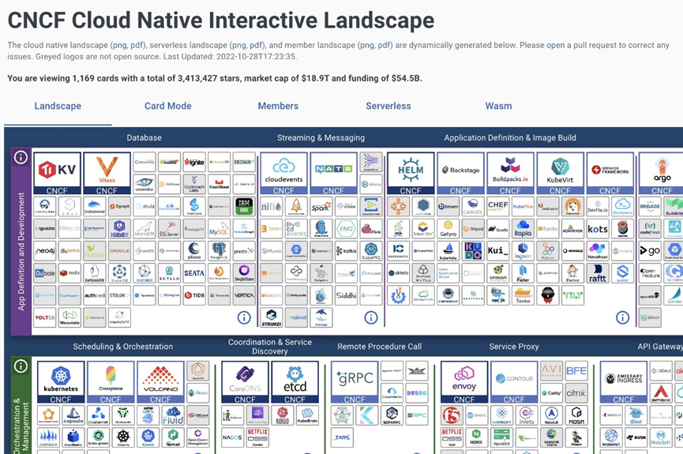Image resolution: width=683 pixels, height=454 pixels.
Task: Click the STRIMZI logo tile
Action: (x=272, y=317)
